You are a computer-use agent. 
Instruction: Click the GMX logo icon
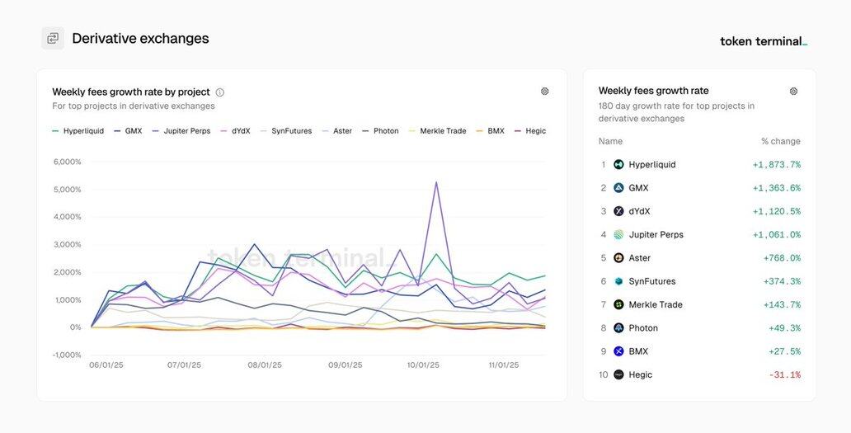(x=618, y=188)
